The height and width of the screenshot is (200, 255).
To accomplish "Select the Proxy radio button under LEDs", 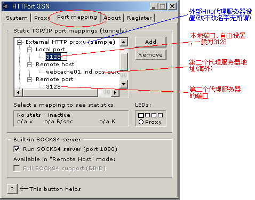I will (x=141, y=122).
